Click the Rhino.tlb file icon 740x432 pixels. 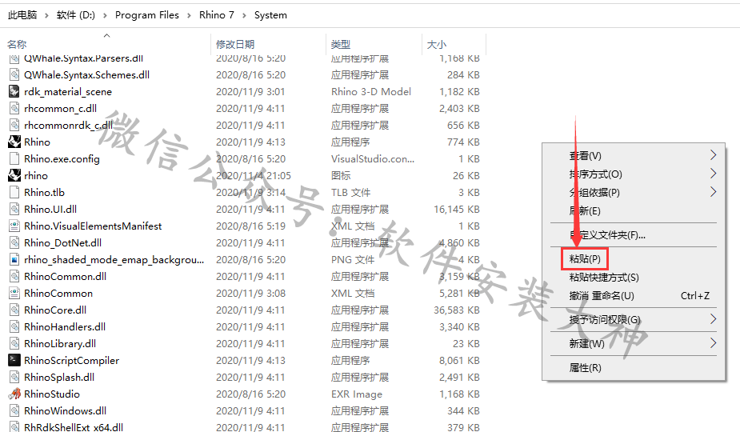pyautogui.click(x=14, y=192)
